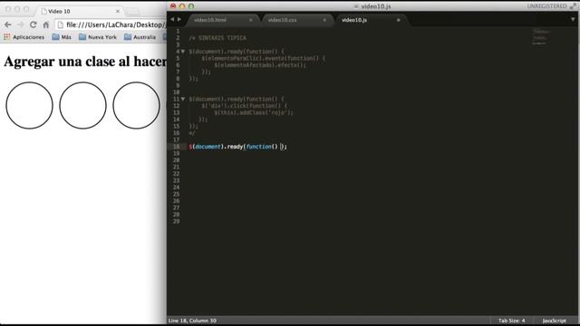Collapse the code fold at line 4

click(x=183, y=52)
